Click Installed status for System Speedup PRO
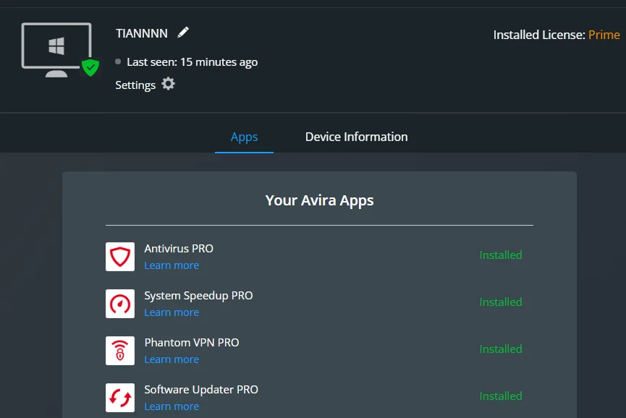This screenshot has height=418, width=626. click(501, 302)
